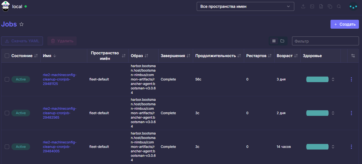Open the resource search magnifier icon
Screen dimensions: 362x164
[339, 6]
